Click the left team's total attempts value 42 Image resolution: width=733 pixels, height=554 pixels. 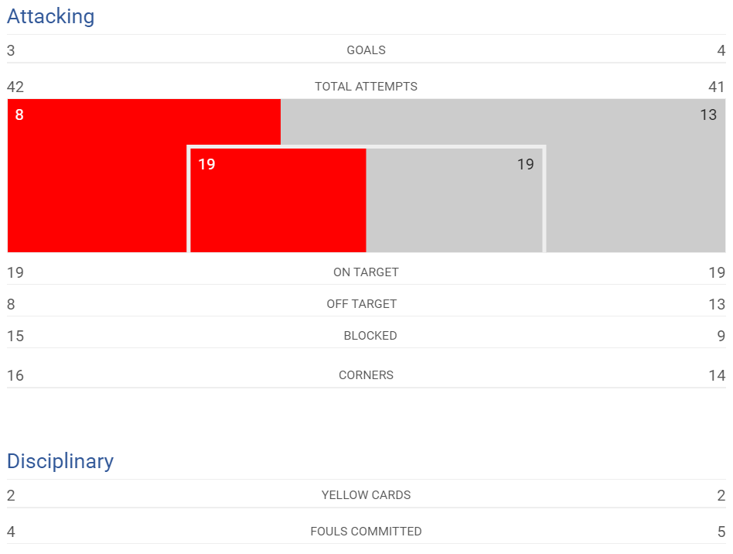[x=15, y=87]
